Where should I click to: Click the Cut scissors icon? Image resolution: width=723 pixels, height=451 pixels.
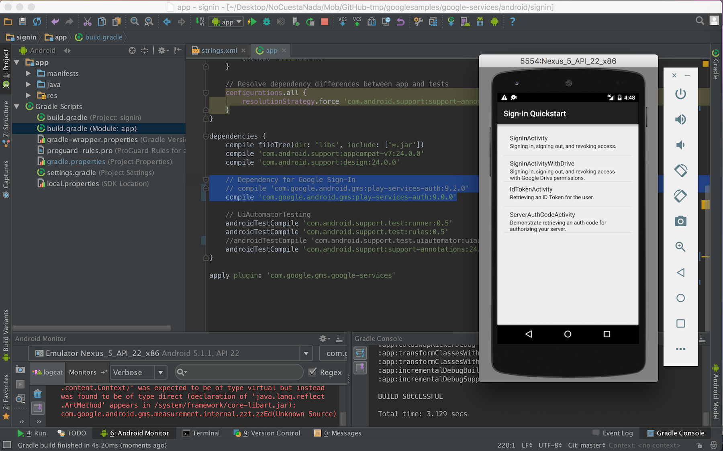87,22
